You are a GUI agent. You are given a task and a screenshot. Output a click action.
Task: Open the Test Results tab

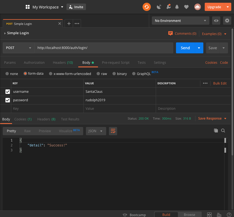tap(70, 119)
